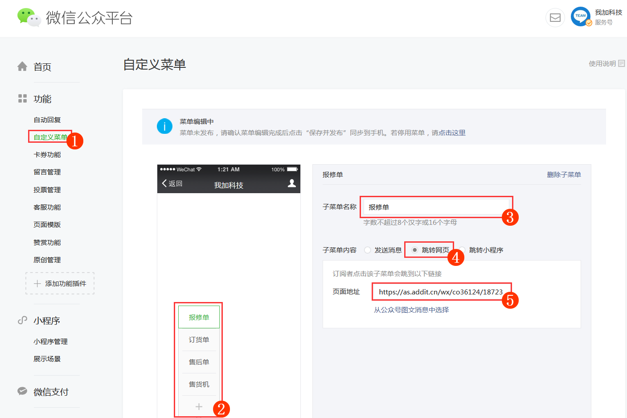Click the profile icon in phone preview
Image resolution: width=627 pixels, height=418 pixels.
click(292, 183)
